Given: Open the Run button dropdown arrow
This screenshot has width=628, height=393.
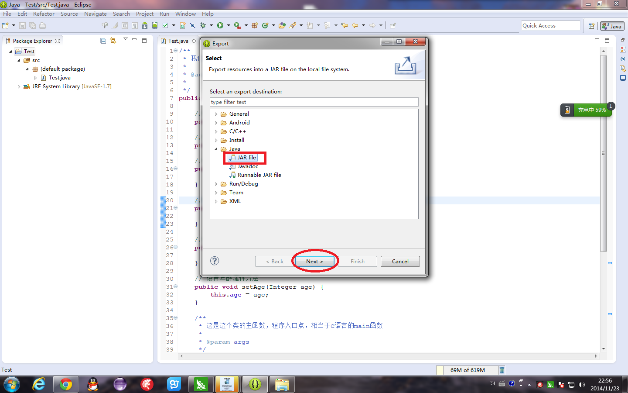Looking at the screenshot, I should (229, 25).
